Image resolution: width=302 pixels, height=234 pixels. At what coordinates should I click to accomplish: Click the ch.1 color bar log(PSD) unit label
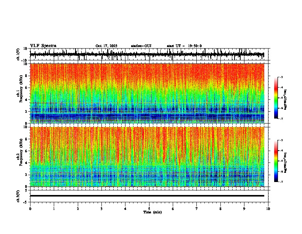click(x=286, y=100)
